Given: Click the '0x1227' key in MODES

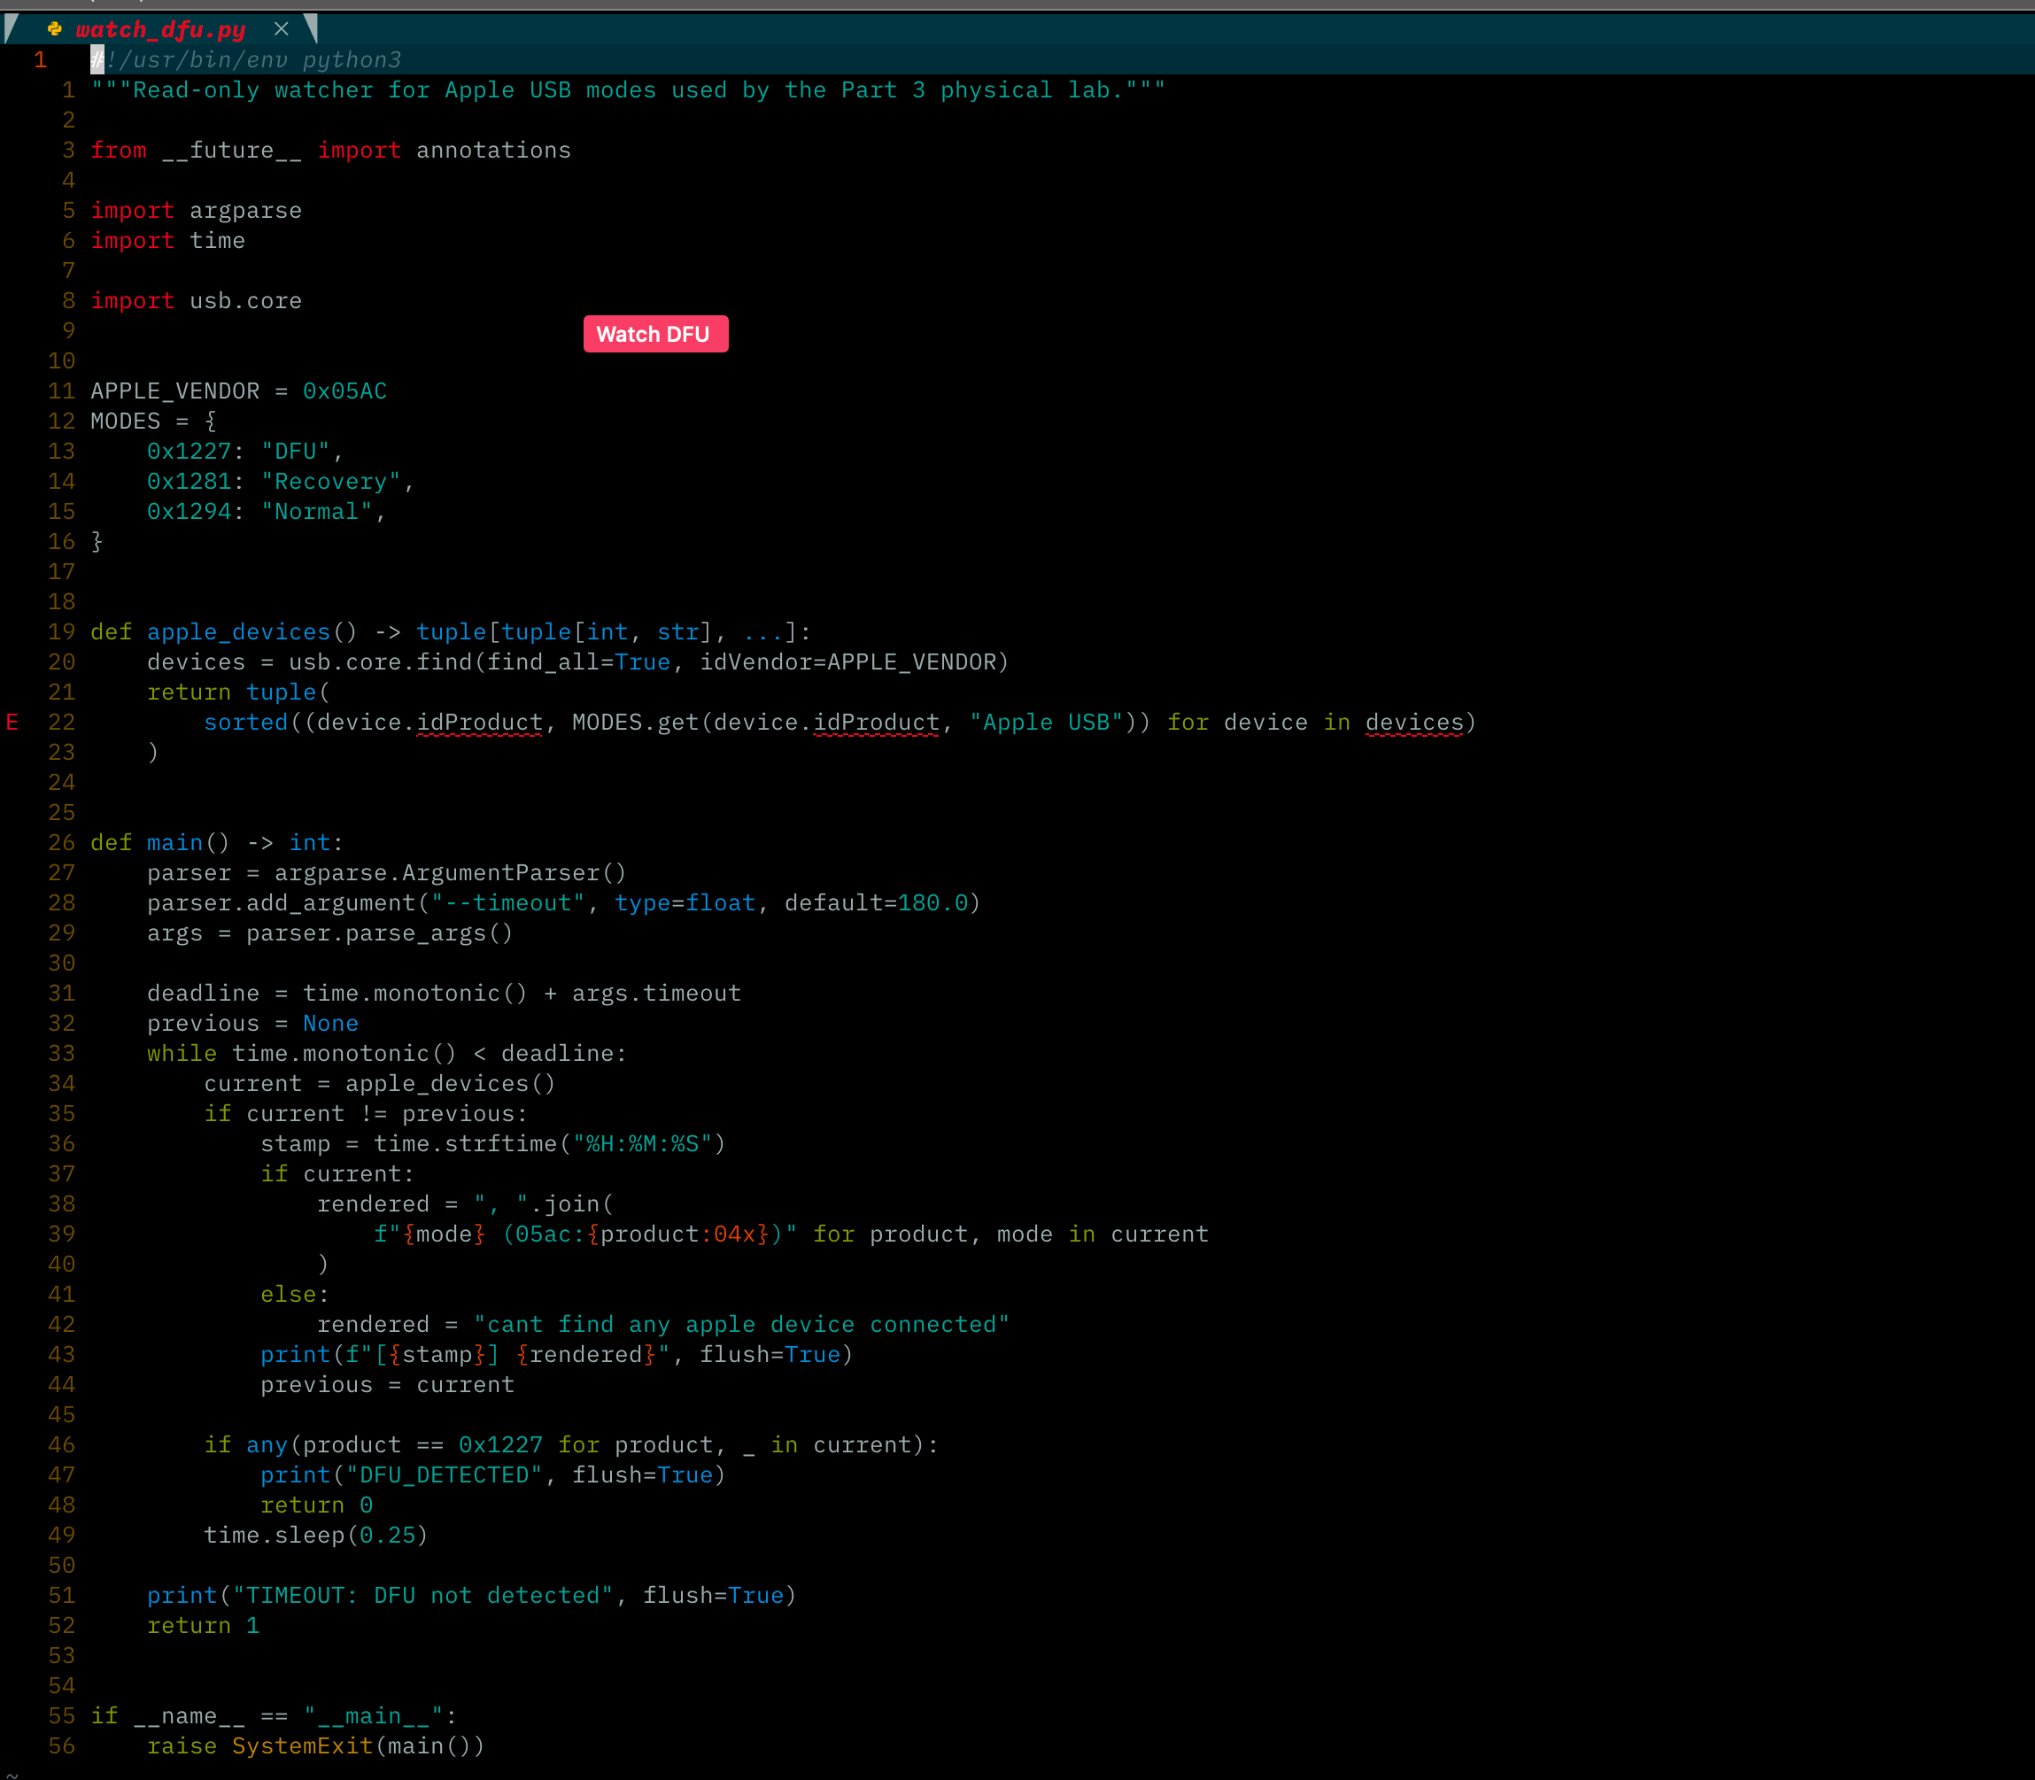Looking at the screenshot, I should [x=189, y=451].
